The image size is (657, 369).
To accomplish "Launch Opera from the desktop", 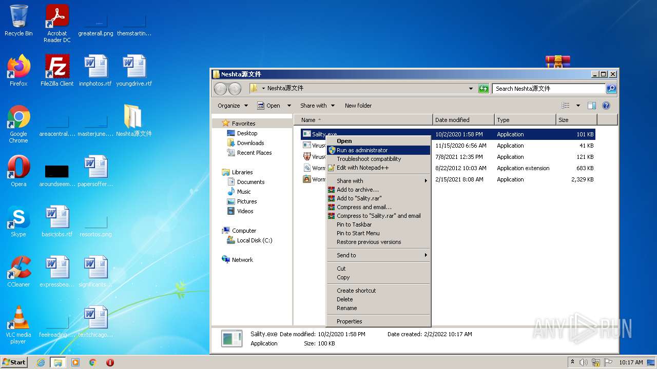I will click(x=18, y=171).
